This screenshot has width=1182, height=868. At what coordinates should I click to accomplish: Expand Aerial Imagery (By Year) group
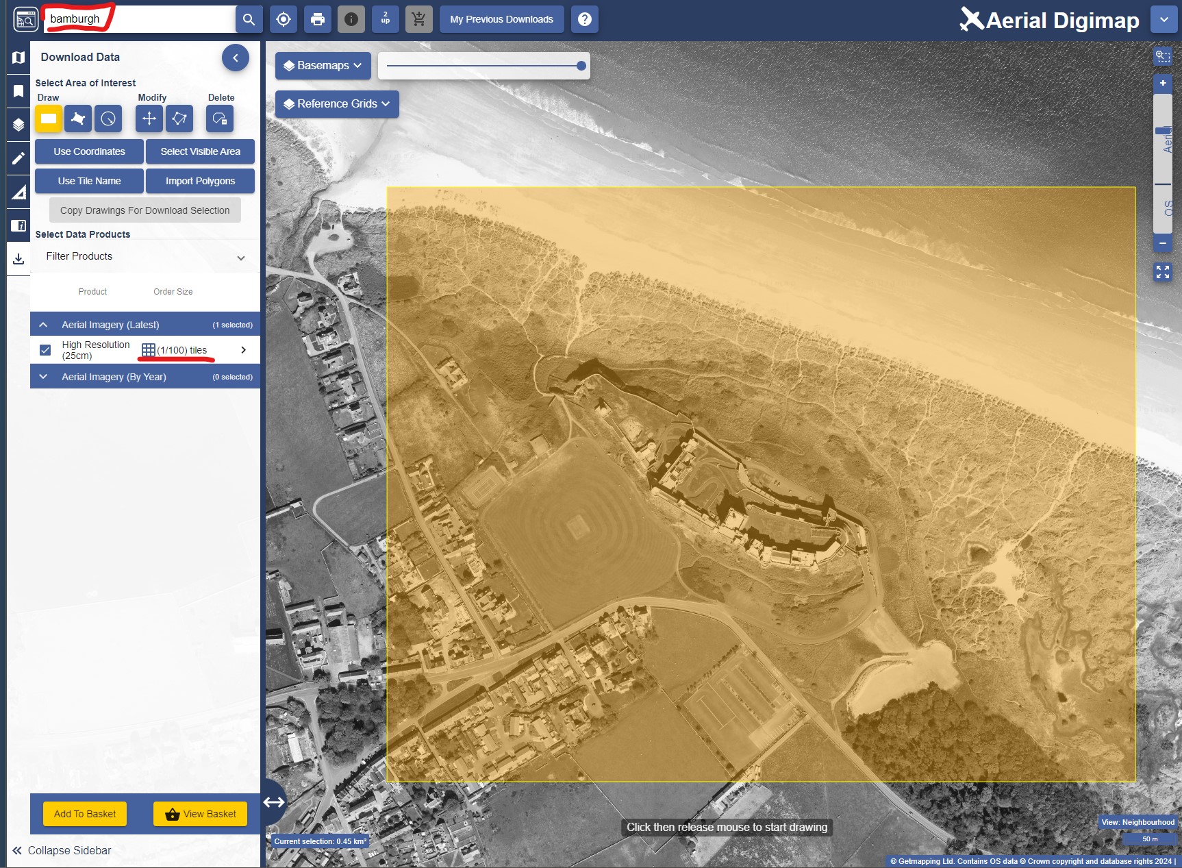(43, 377)
